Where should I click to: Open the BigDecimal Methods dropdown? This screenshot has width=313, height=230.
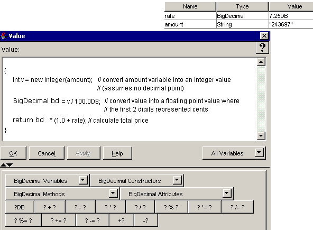[62, 194]
